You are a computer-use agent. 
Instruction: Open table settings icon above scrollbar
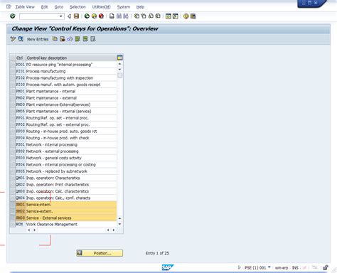pyautogui.click(x=120, y=58)
